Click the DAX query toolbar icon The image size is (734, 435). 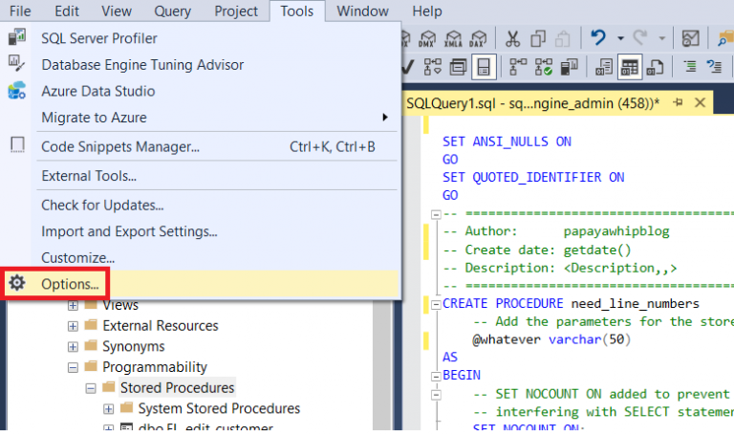coord(478,38)
